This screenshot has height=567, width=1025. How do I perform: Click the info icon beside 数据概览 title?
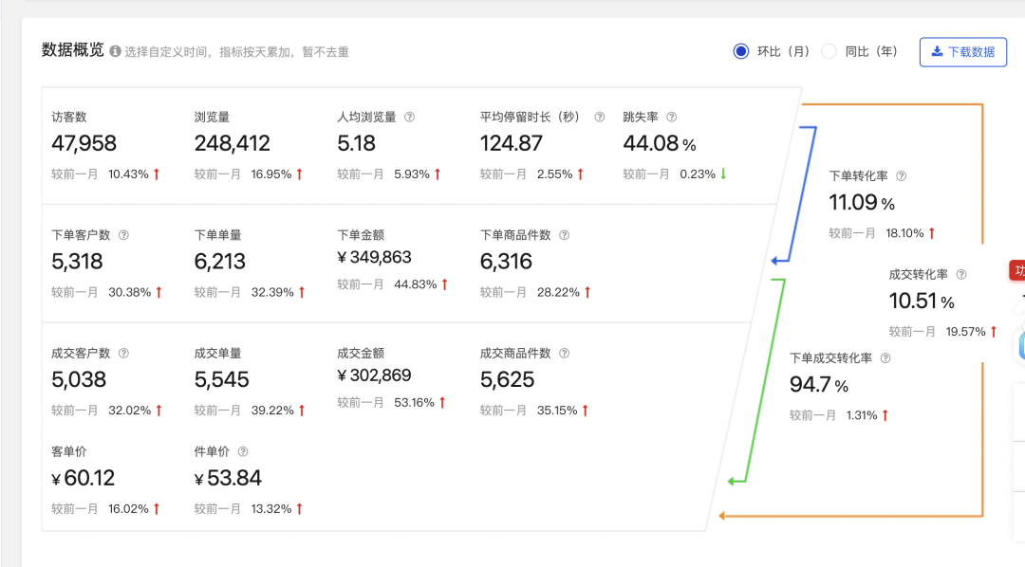pyautogui.click(x=115, y=51)
